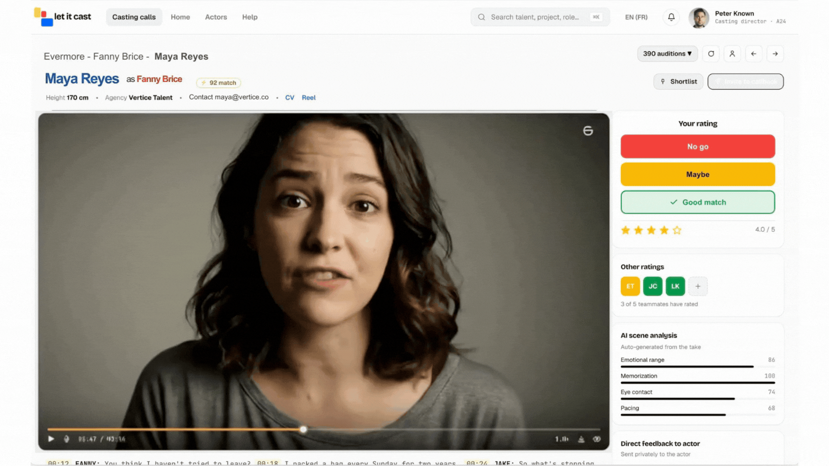Rate the audition as Maybe
This screenshot has width=829, height=466.
coord(698,174)
